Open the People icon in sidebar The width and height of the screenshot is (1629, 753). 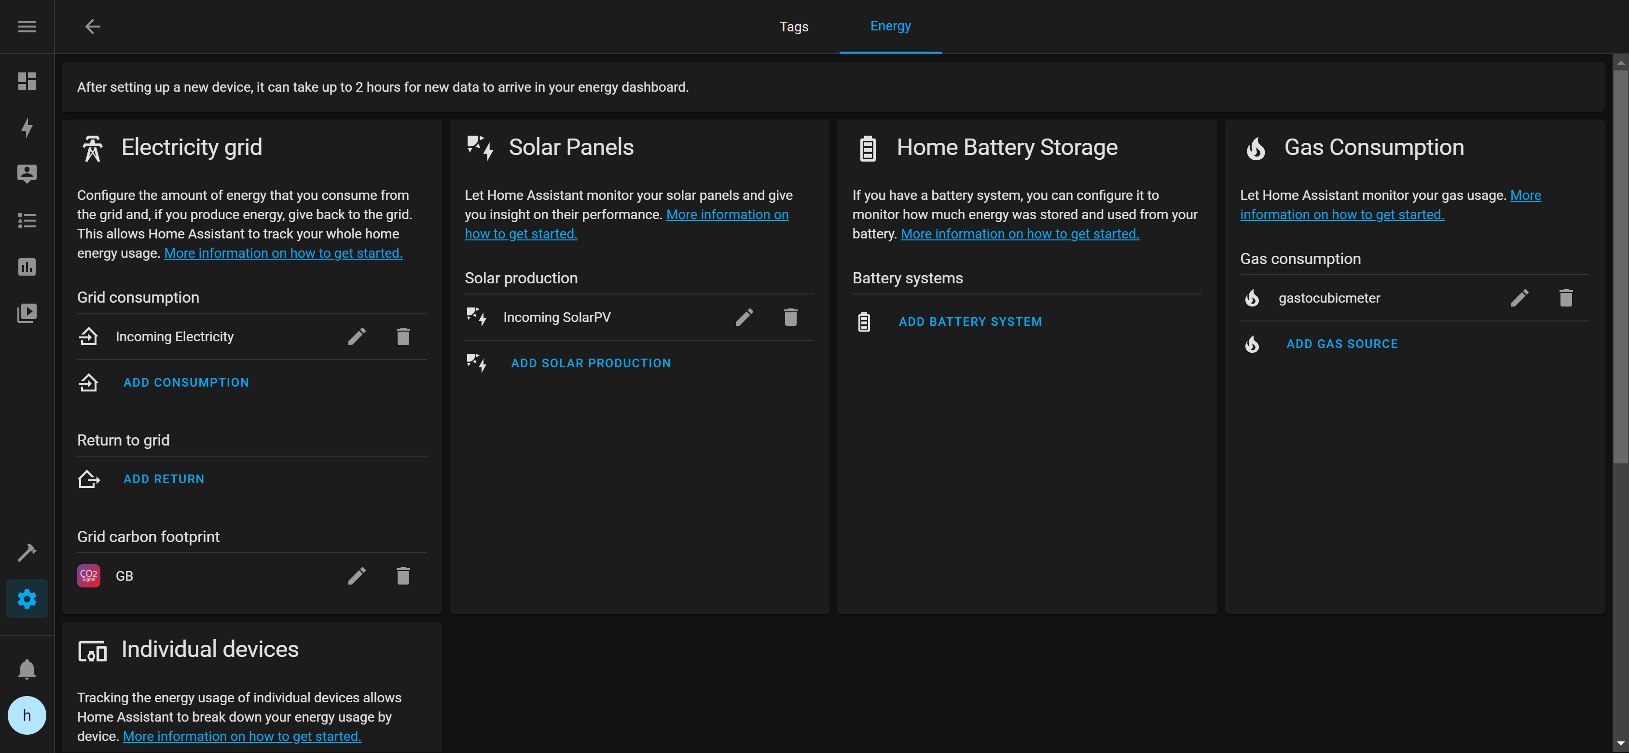[x=27, y=174]
